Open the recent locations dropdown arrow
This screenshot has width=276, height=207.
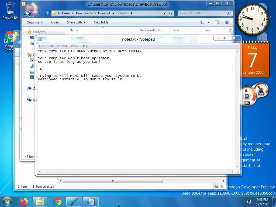click(41, 13)
